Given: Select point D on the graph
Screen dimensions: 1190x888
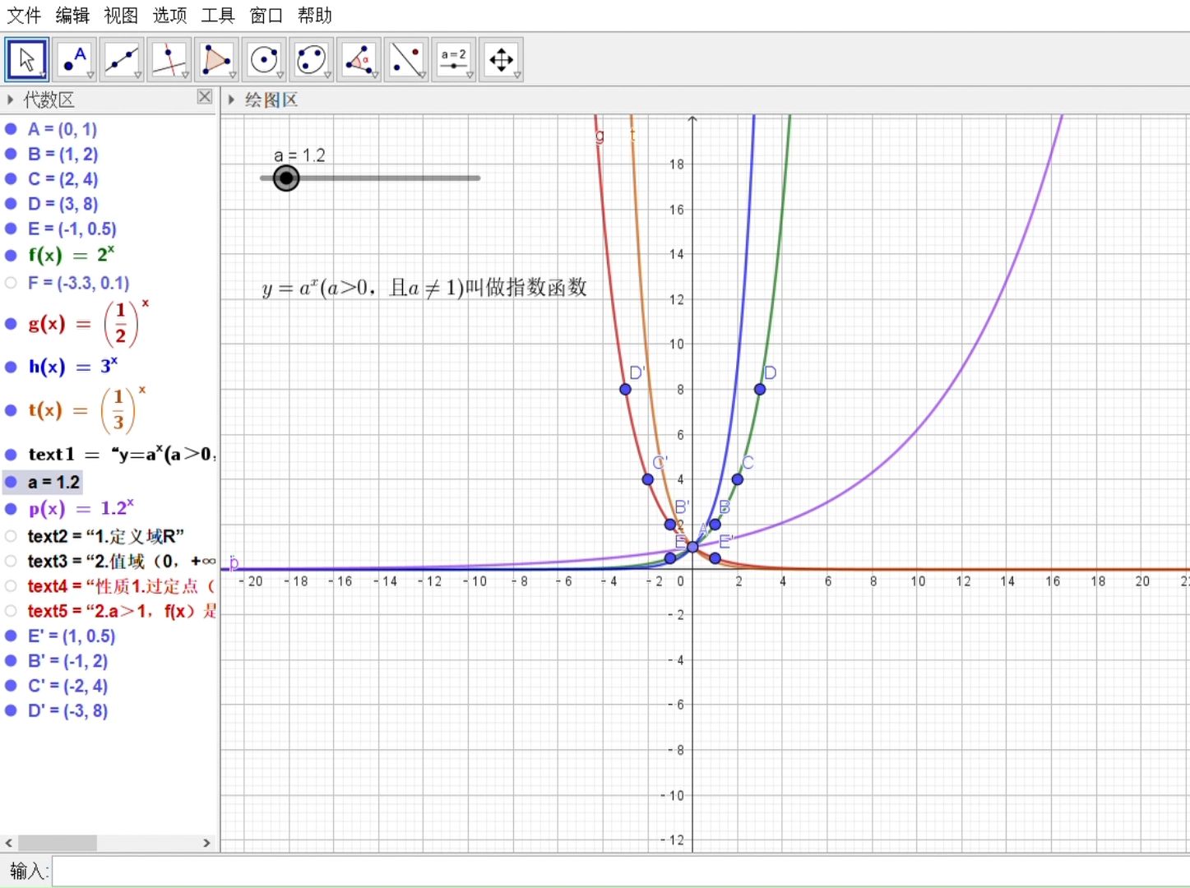Looking at the screenshot, I should pos(760,389).
